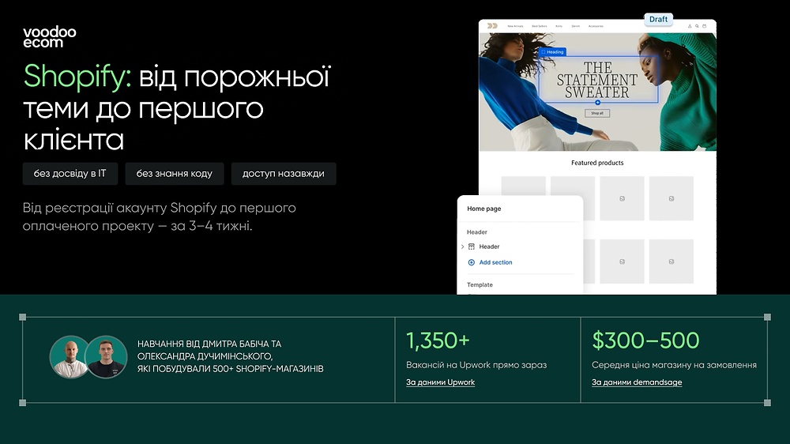Click THE STATEMENT SWEATER heading text
Viewport: 790px width, 444px height.
click(597, 80)
